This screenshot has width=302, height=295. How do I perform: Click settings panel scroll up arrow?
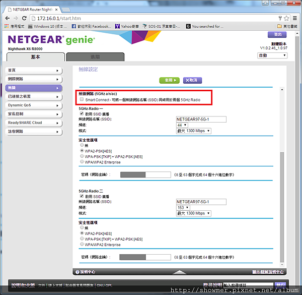pos(282,90)
